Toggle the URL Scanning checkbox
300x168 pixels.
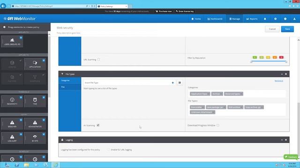tap(99, 59)
